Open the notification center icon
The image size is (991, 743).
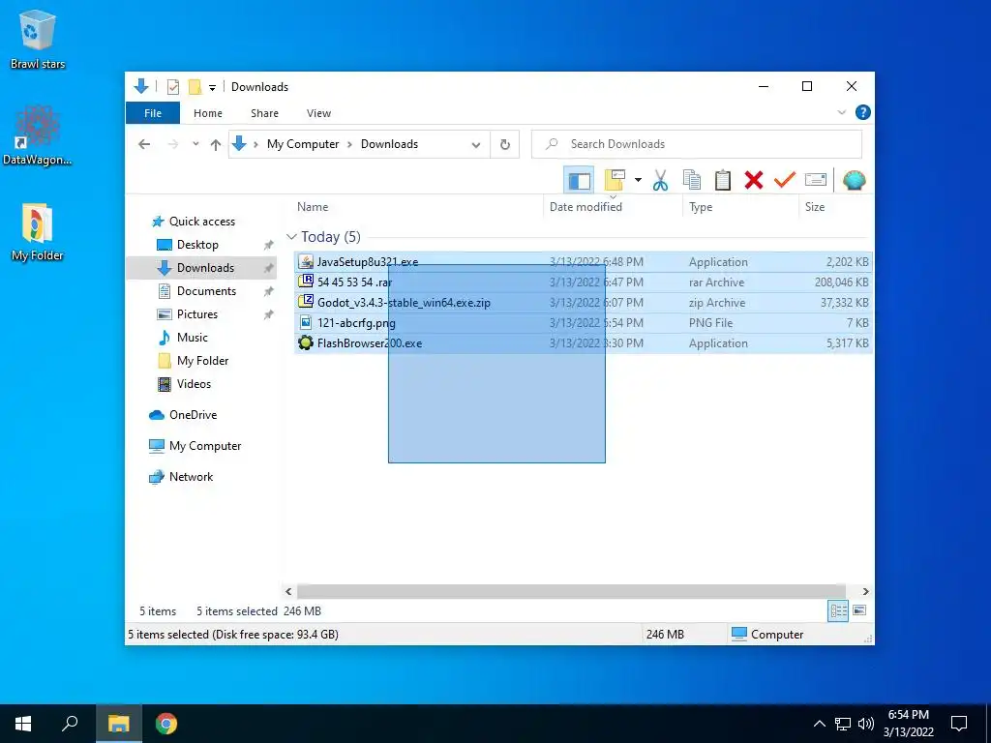pos(959,724)
